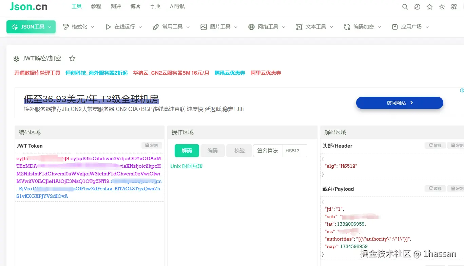Image resolution: width=464 pixels, height=266 pixels.
Task: Click the "exp" value 1734598959
Action: [353, 246]
